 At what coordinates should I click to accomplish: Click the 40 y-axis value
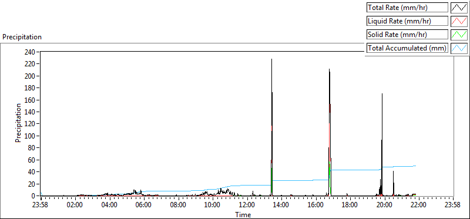[x=32, y=171]
